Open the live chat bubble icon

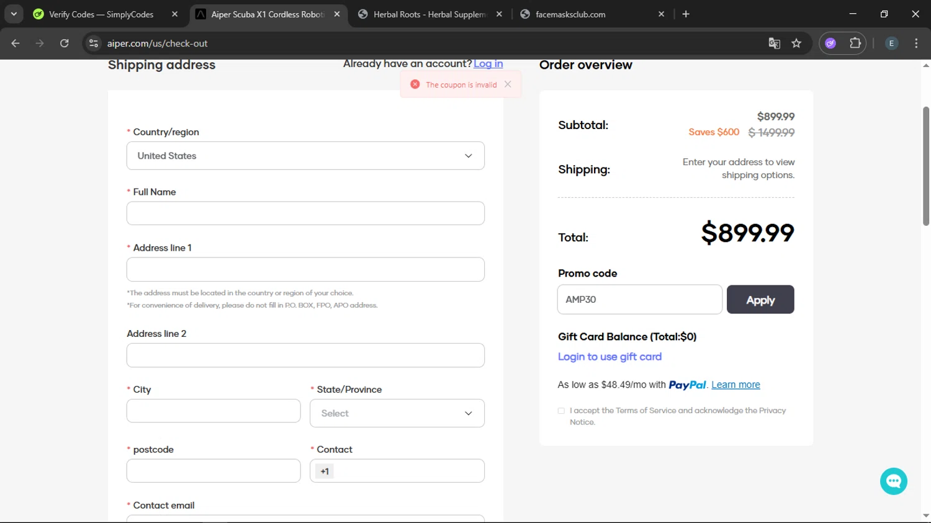[894, 481]
